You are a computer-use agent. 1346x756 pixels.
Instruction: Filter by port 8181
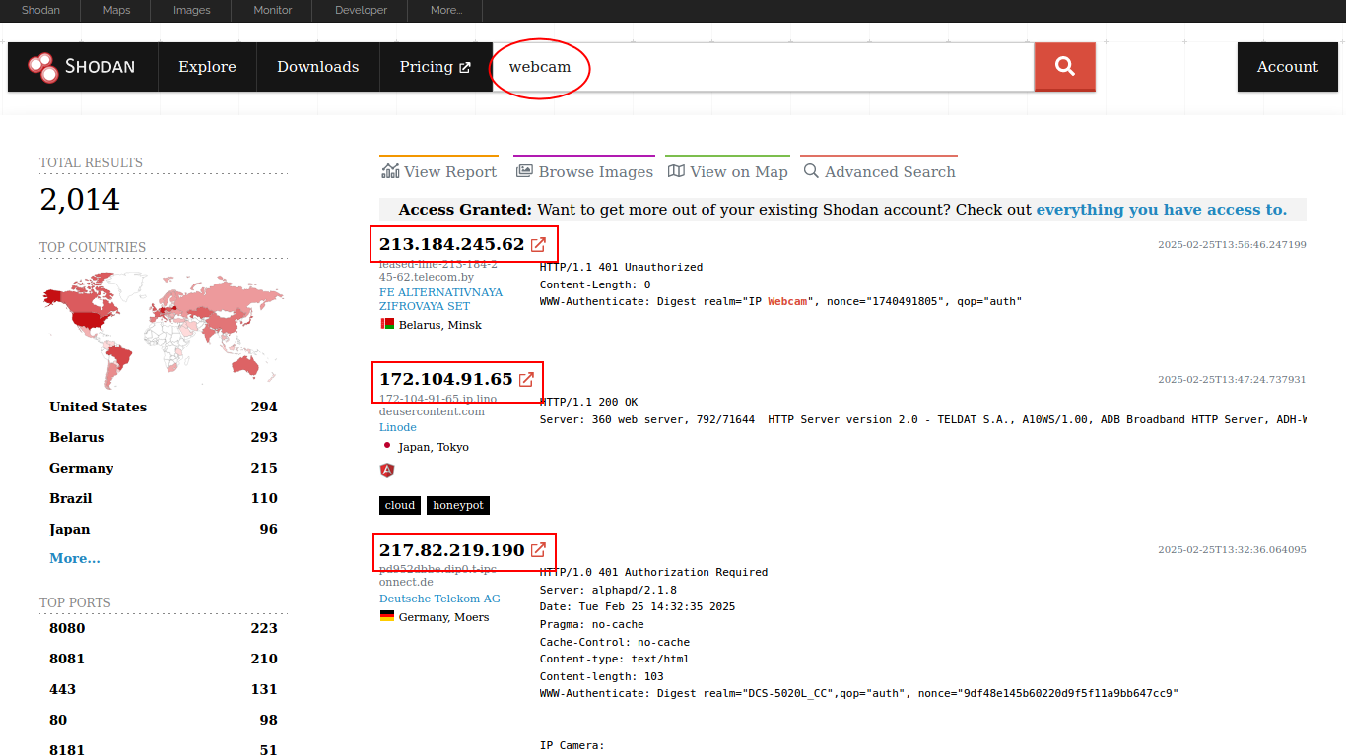(x=164, y=750)
